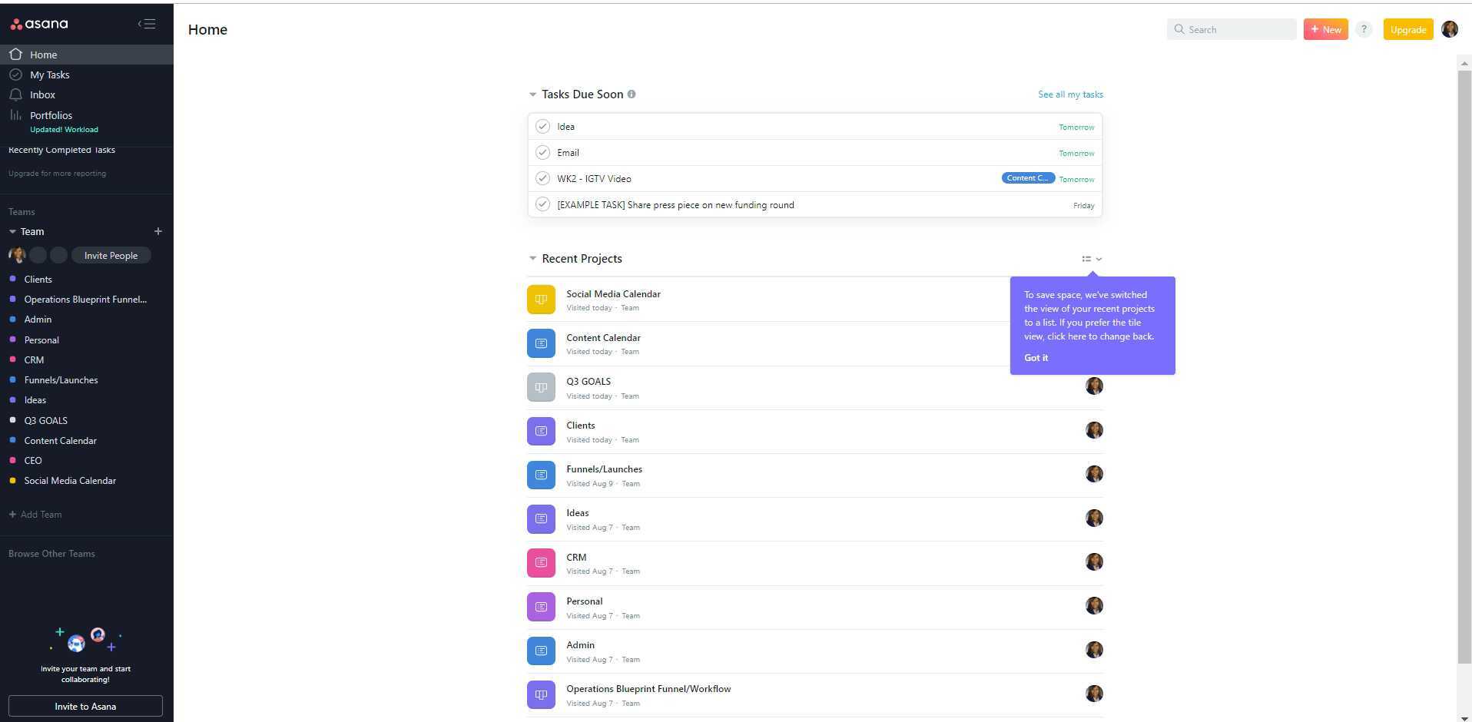Image resolution: width=1472 pixels, height=722 pixels.
Task: Open the list view switcher dropdown
Action: point(1092,259)
